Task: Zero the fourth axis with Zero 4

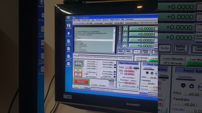Action: (x=124, y=46)
